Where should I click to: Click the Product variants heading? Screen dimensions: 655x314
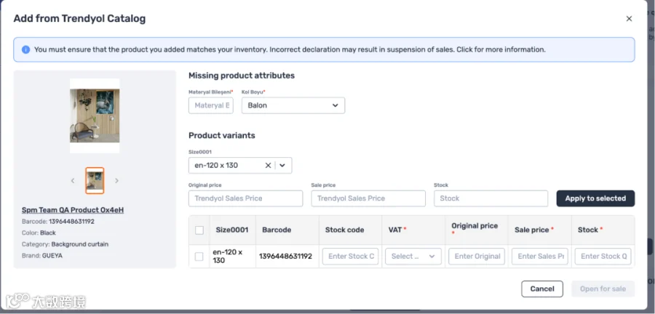222,135
